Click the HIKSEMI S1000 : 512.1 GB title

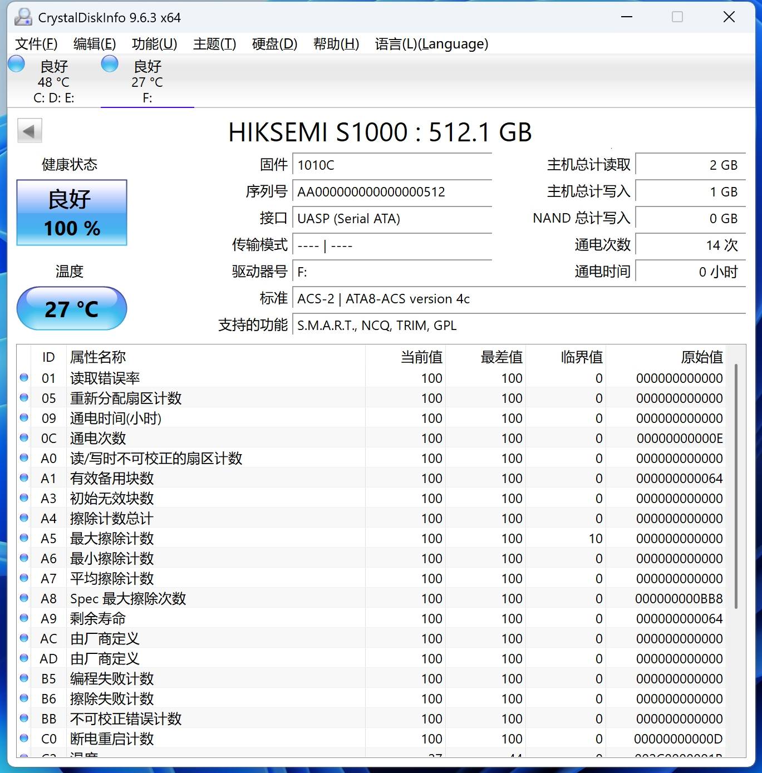(x=380, y=132)
